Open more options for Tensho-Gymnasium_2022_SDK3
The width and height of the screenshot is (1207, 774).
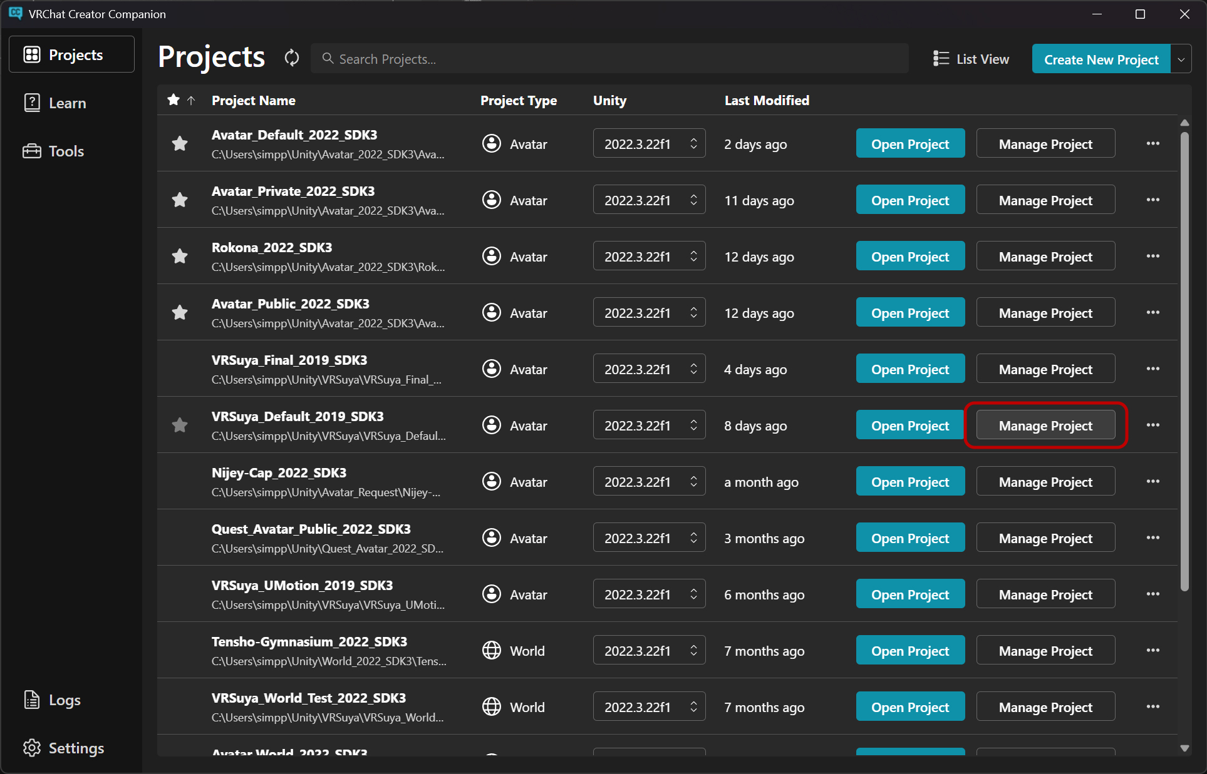[x=1153, y=651]
